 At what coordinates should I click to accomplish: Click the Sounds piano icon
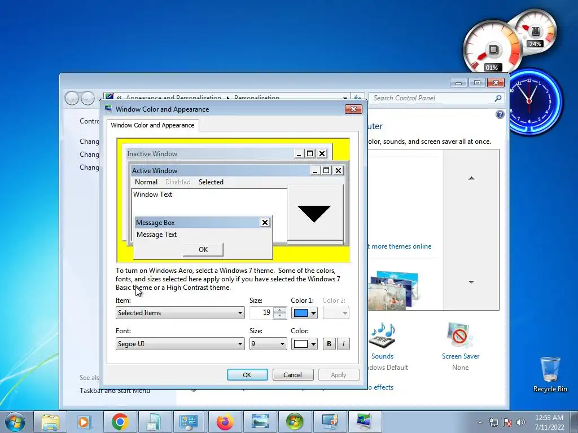[382, 335]
